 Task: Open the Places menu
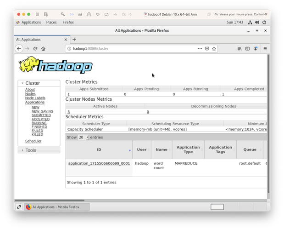pos(51,22)
